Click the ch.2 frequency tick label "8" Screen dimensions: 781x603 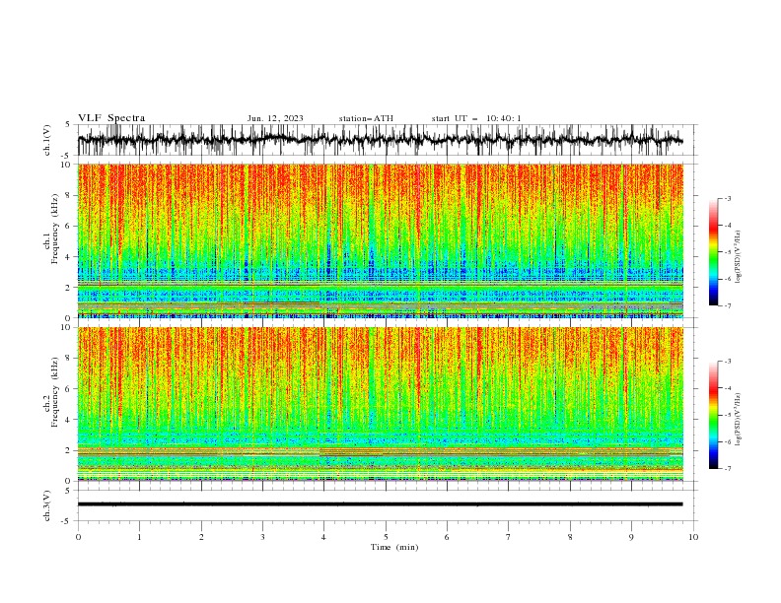69,359
